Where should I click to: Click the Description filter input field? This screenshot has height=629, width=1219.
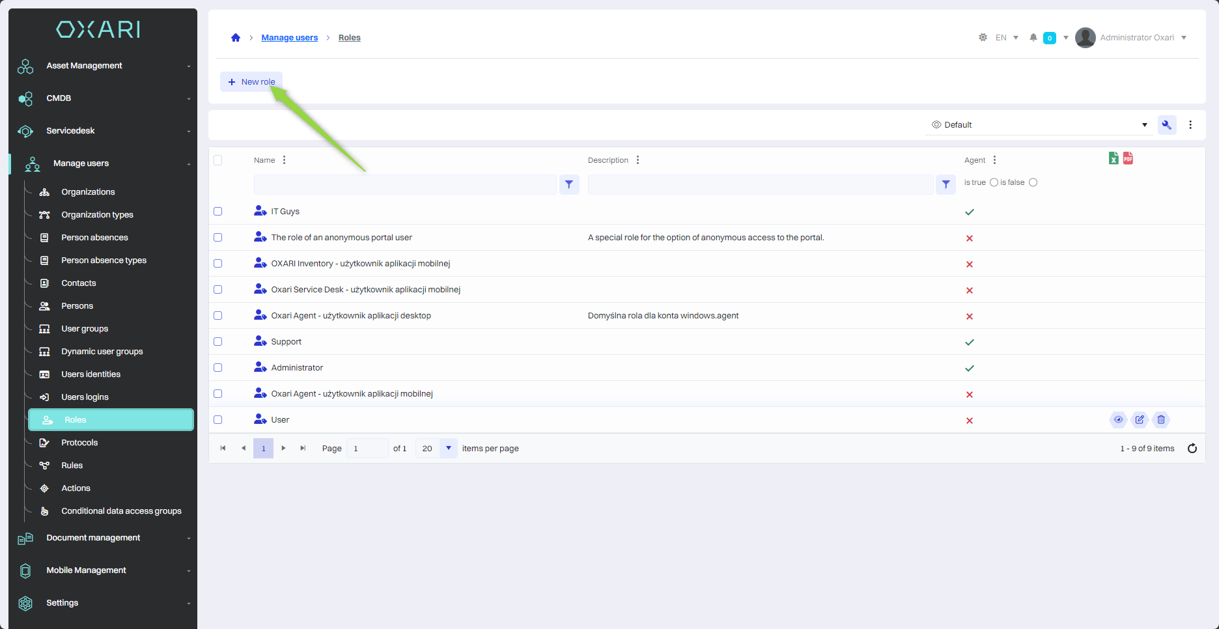(760, 185)
